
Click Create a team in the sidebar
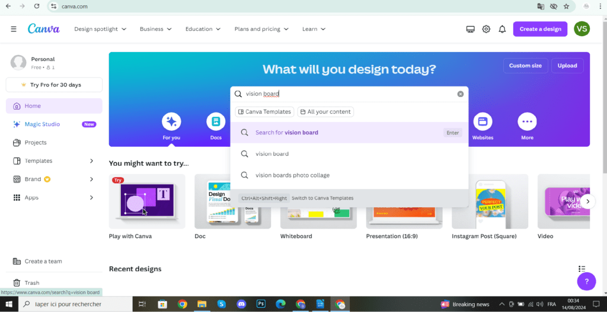point(54,261)
